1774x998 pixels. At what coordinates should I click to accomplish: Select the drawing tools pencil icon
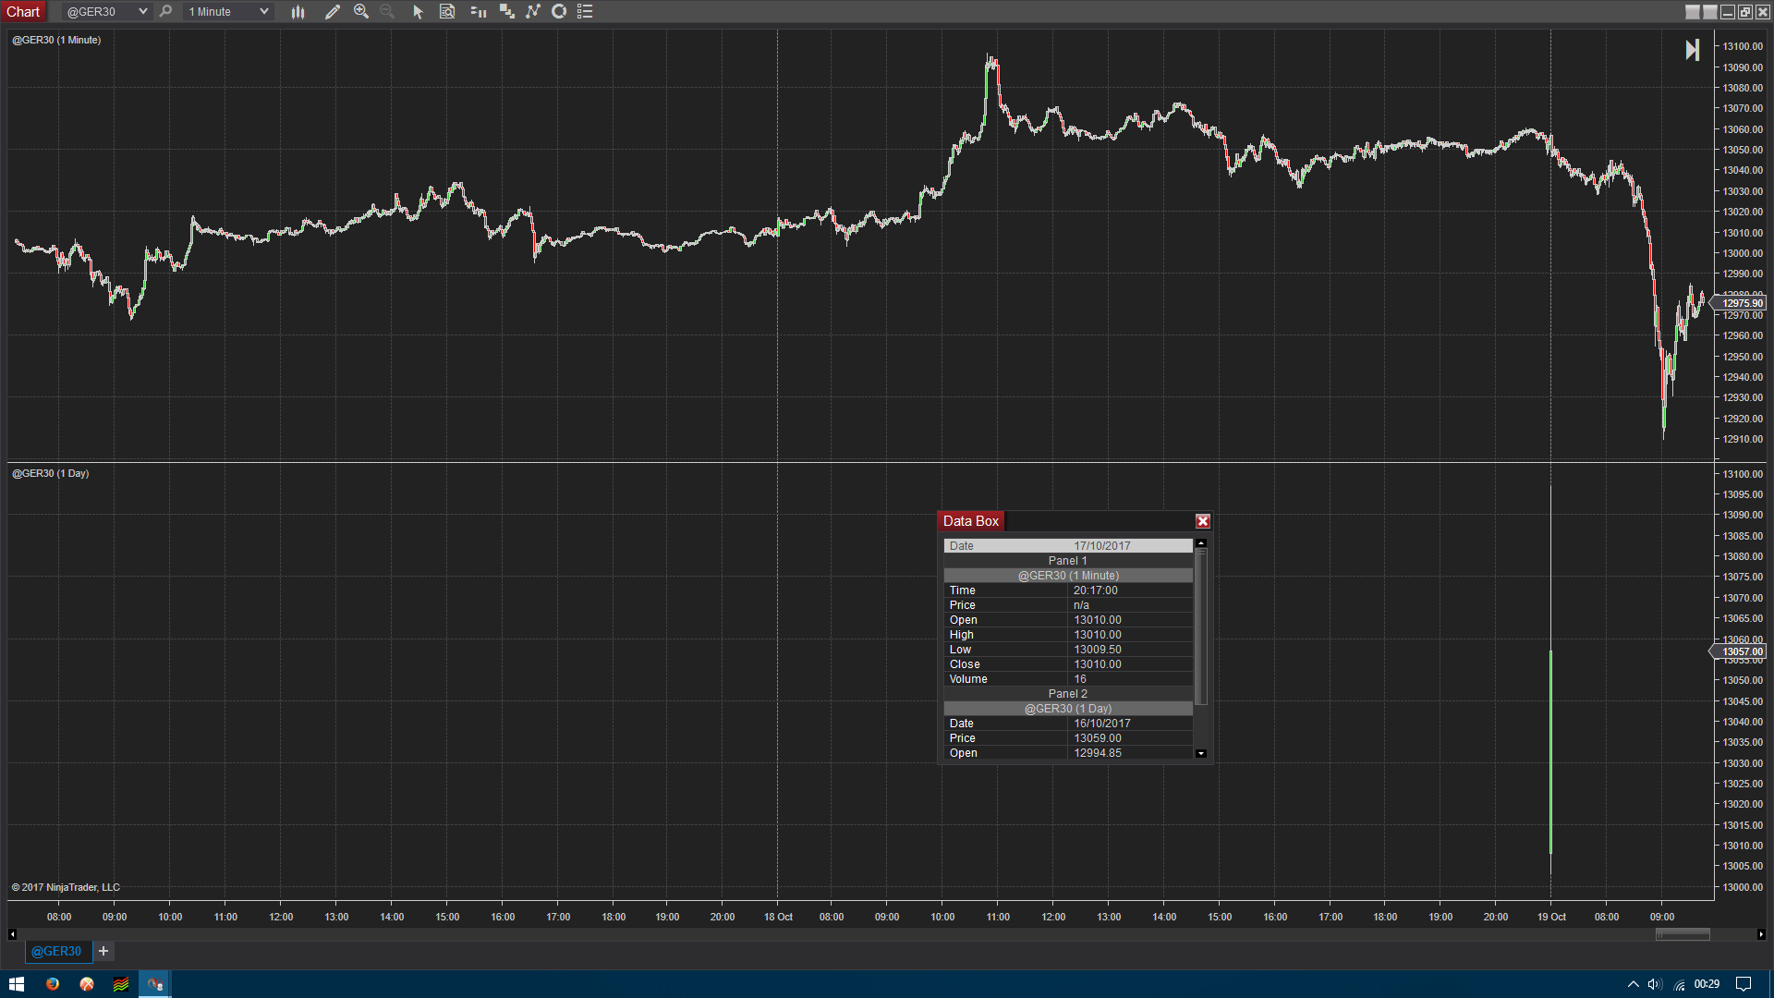333,12
